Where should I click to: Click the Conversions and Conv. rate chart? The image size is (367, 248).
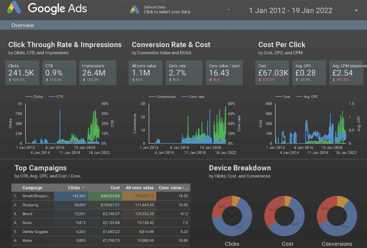tap(187, 124)
